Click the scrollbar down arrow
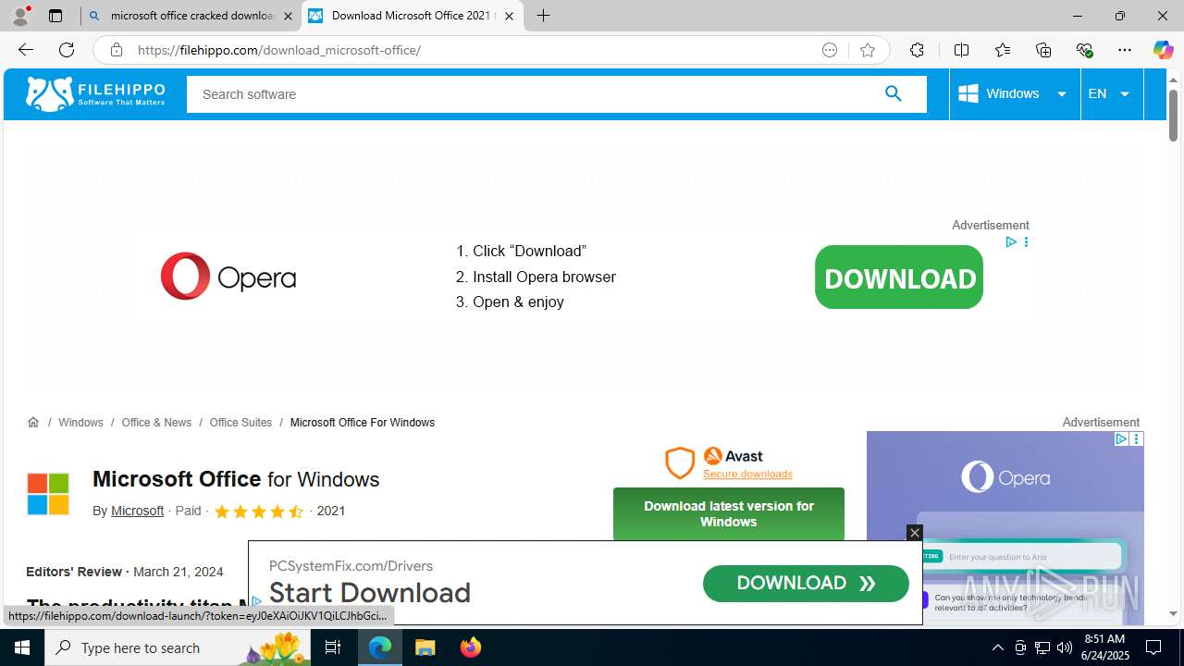This screenshot has height=666, width=1184. pyautogui.click(x=1173, y=613)
